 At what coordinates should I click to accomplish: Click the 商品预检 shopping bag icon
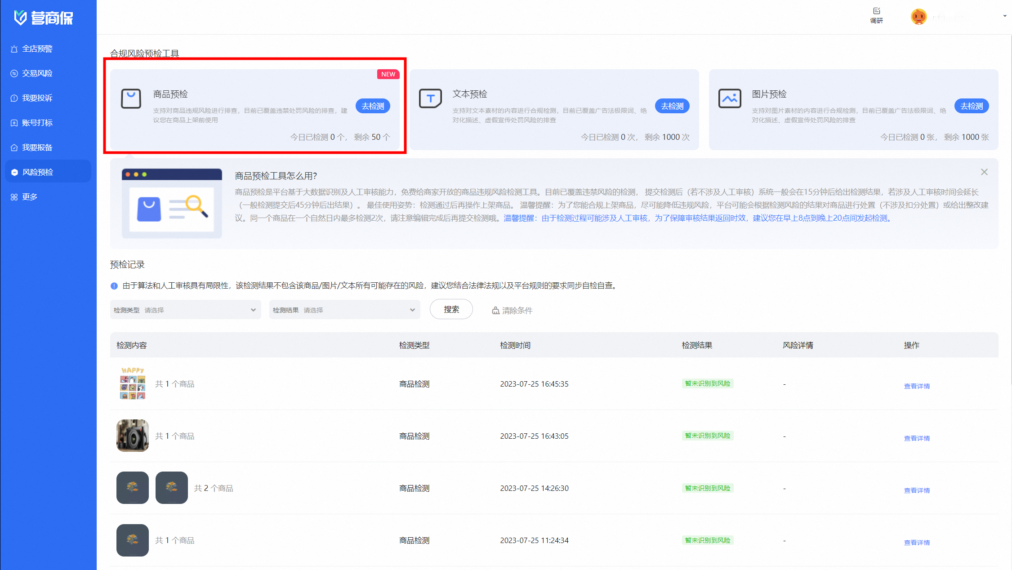(x=131, y=98)
